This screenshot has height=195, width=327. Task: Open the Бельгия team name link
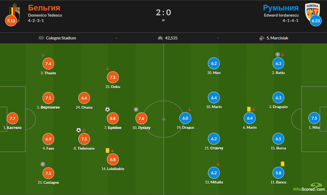tap(44, 8)
